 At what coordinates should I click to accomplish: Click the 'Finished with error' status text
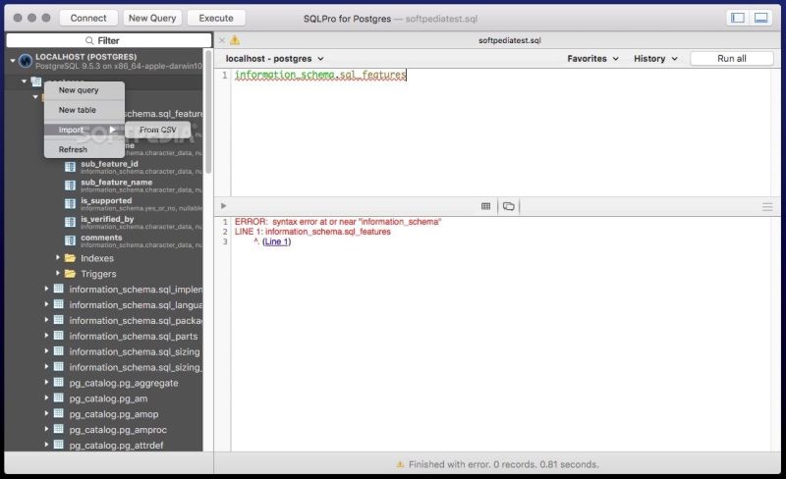click(x=503, y=464)
